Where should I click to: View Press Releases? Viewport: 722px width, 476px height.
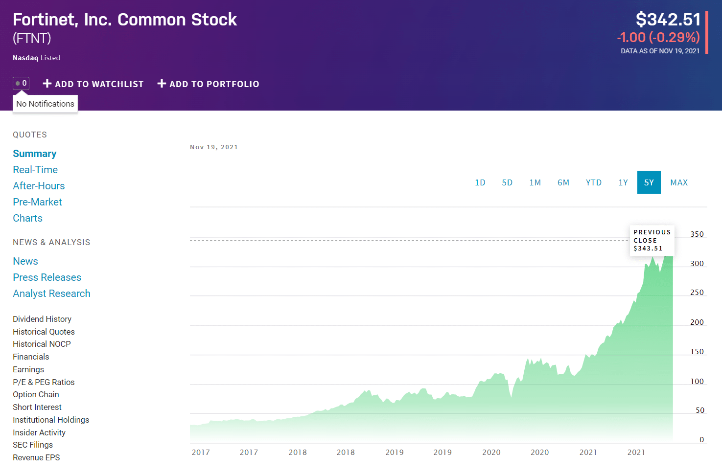47,277
